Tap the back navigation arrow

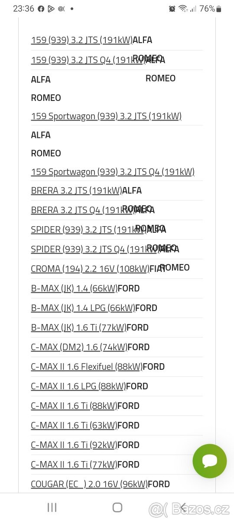(x=183, y=507)
